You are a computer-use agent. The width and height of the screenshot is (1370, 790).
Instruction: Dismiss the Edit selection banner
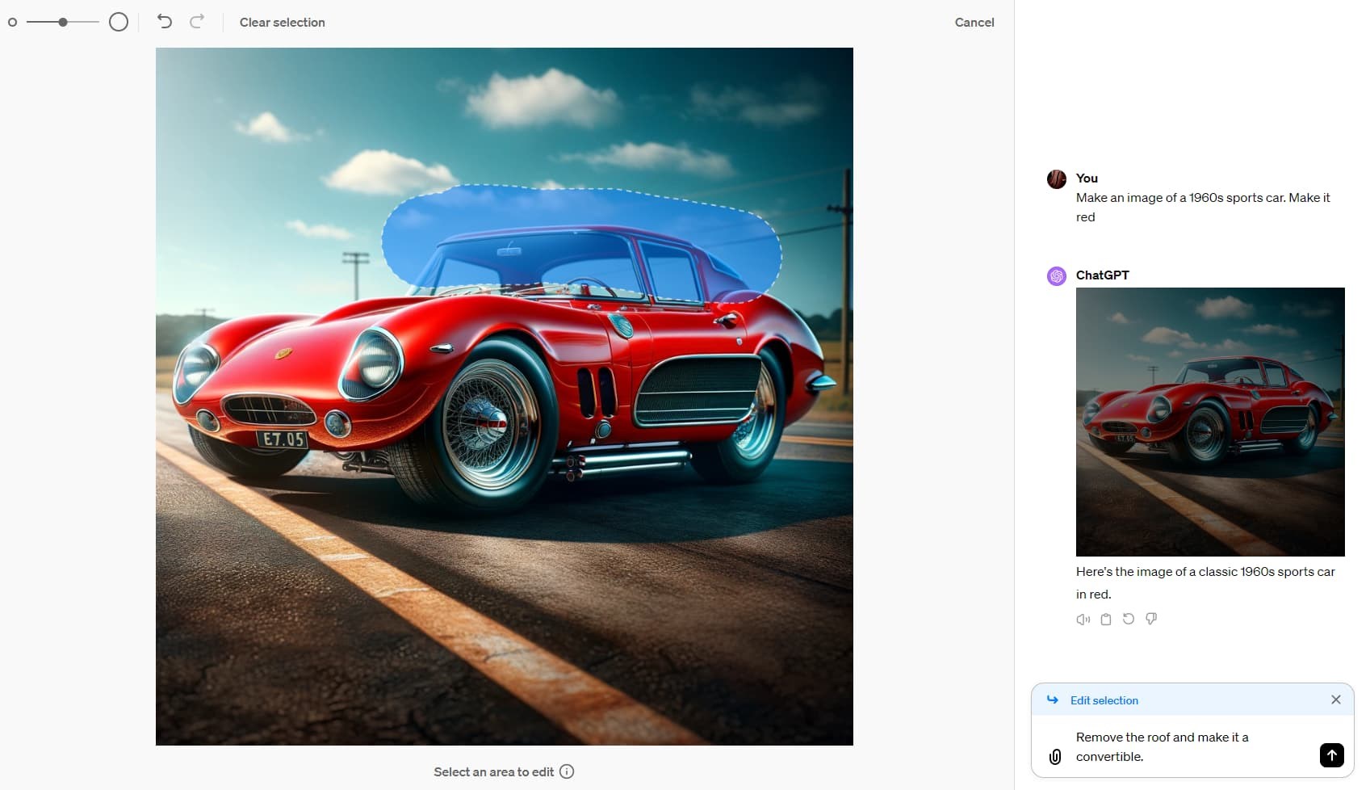[1335, 700]
